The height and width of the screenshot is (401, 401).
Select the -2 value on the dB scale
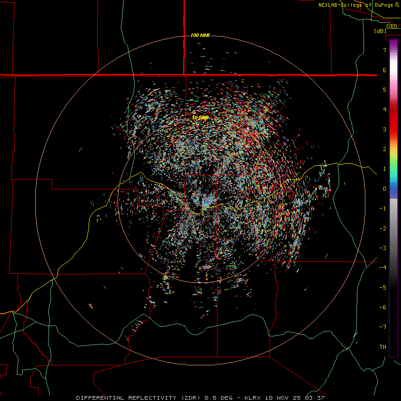tap(383, 229)
